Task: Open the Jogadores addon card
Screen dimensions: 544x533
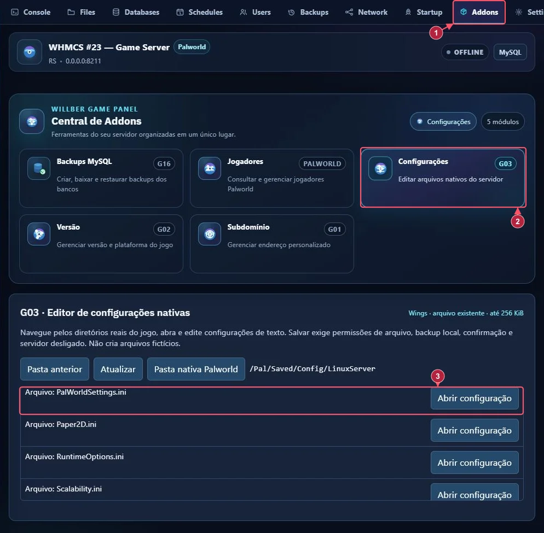Action: [272, 178]
